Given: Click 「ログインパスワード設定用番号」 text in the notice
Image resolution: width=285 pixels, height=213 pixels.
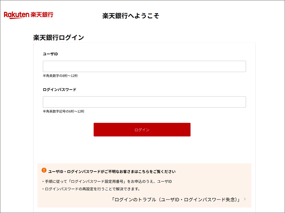Looking at the screenshot, I should click(x=97, y=182).
